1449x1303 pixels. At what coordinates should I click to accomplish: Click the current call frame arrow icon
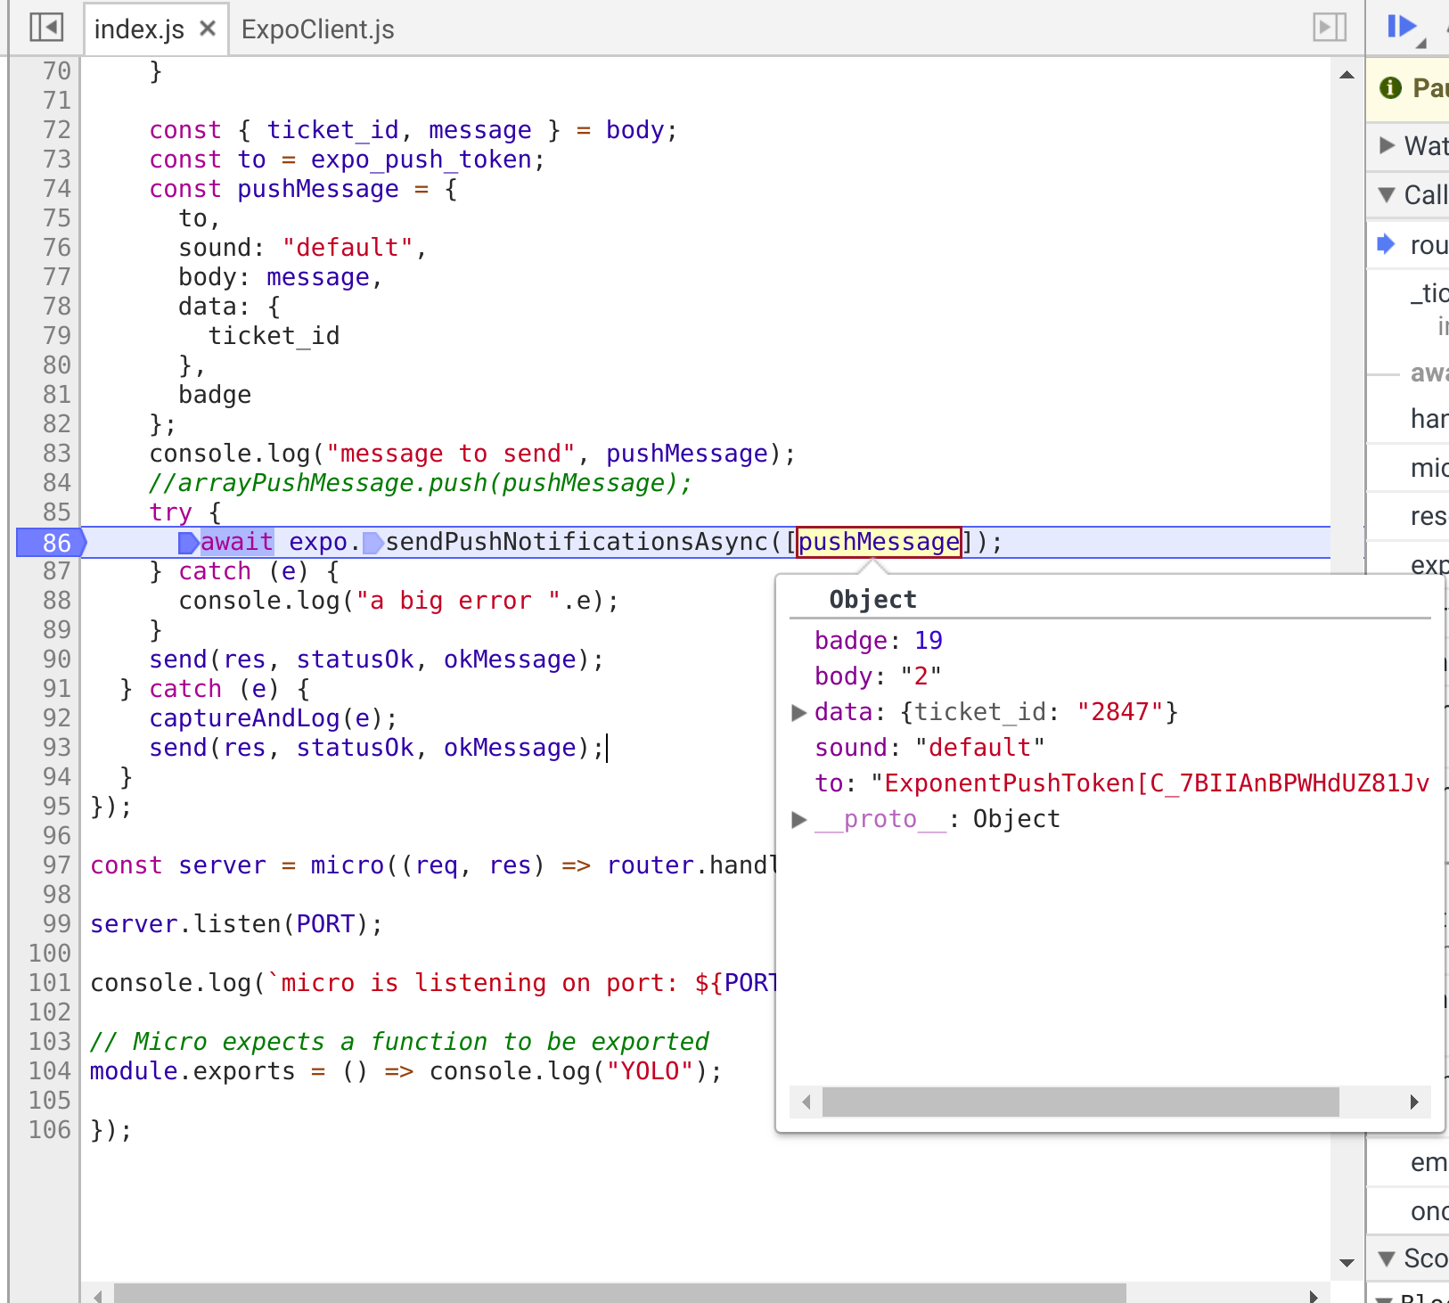[x=1386, y=243]
